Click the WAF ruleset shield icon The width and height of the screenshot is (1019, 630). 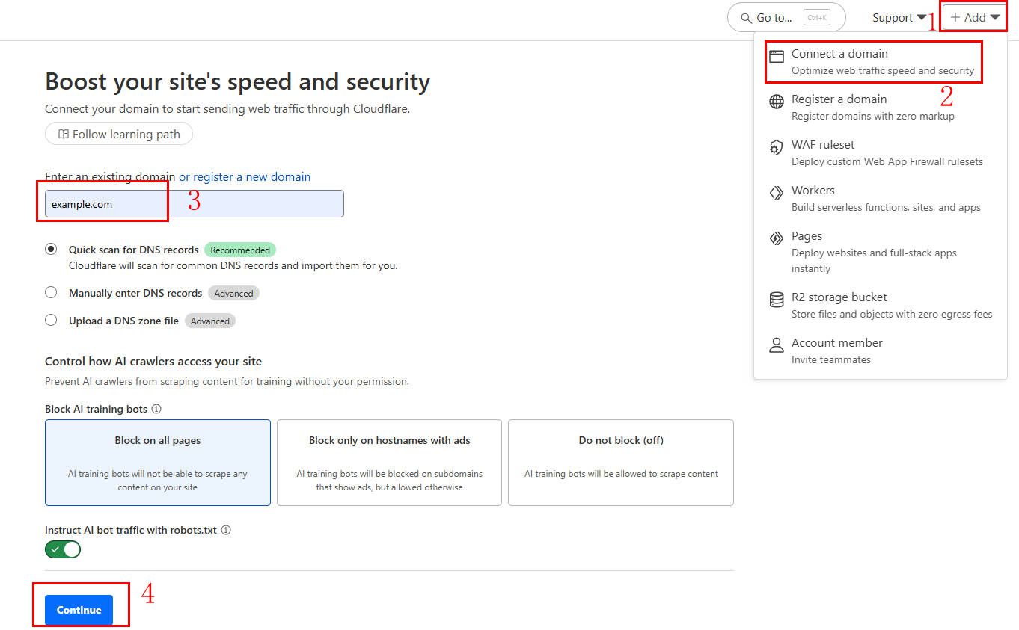[x=777, y=147]
